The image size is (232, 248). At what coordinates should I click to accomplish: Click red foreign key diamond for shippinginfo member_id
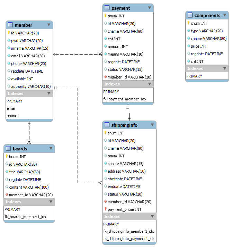pos(106,201)
